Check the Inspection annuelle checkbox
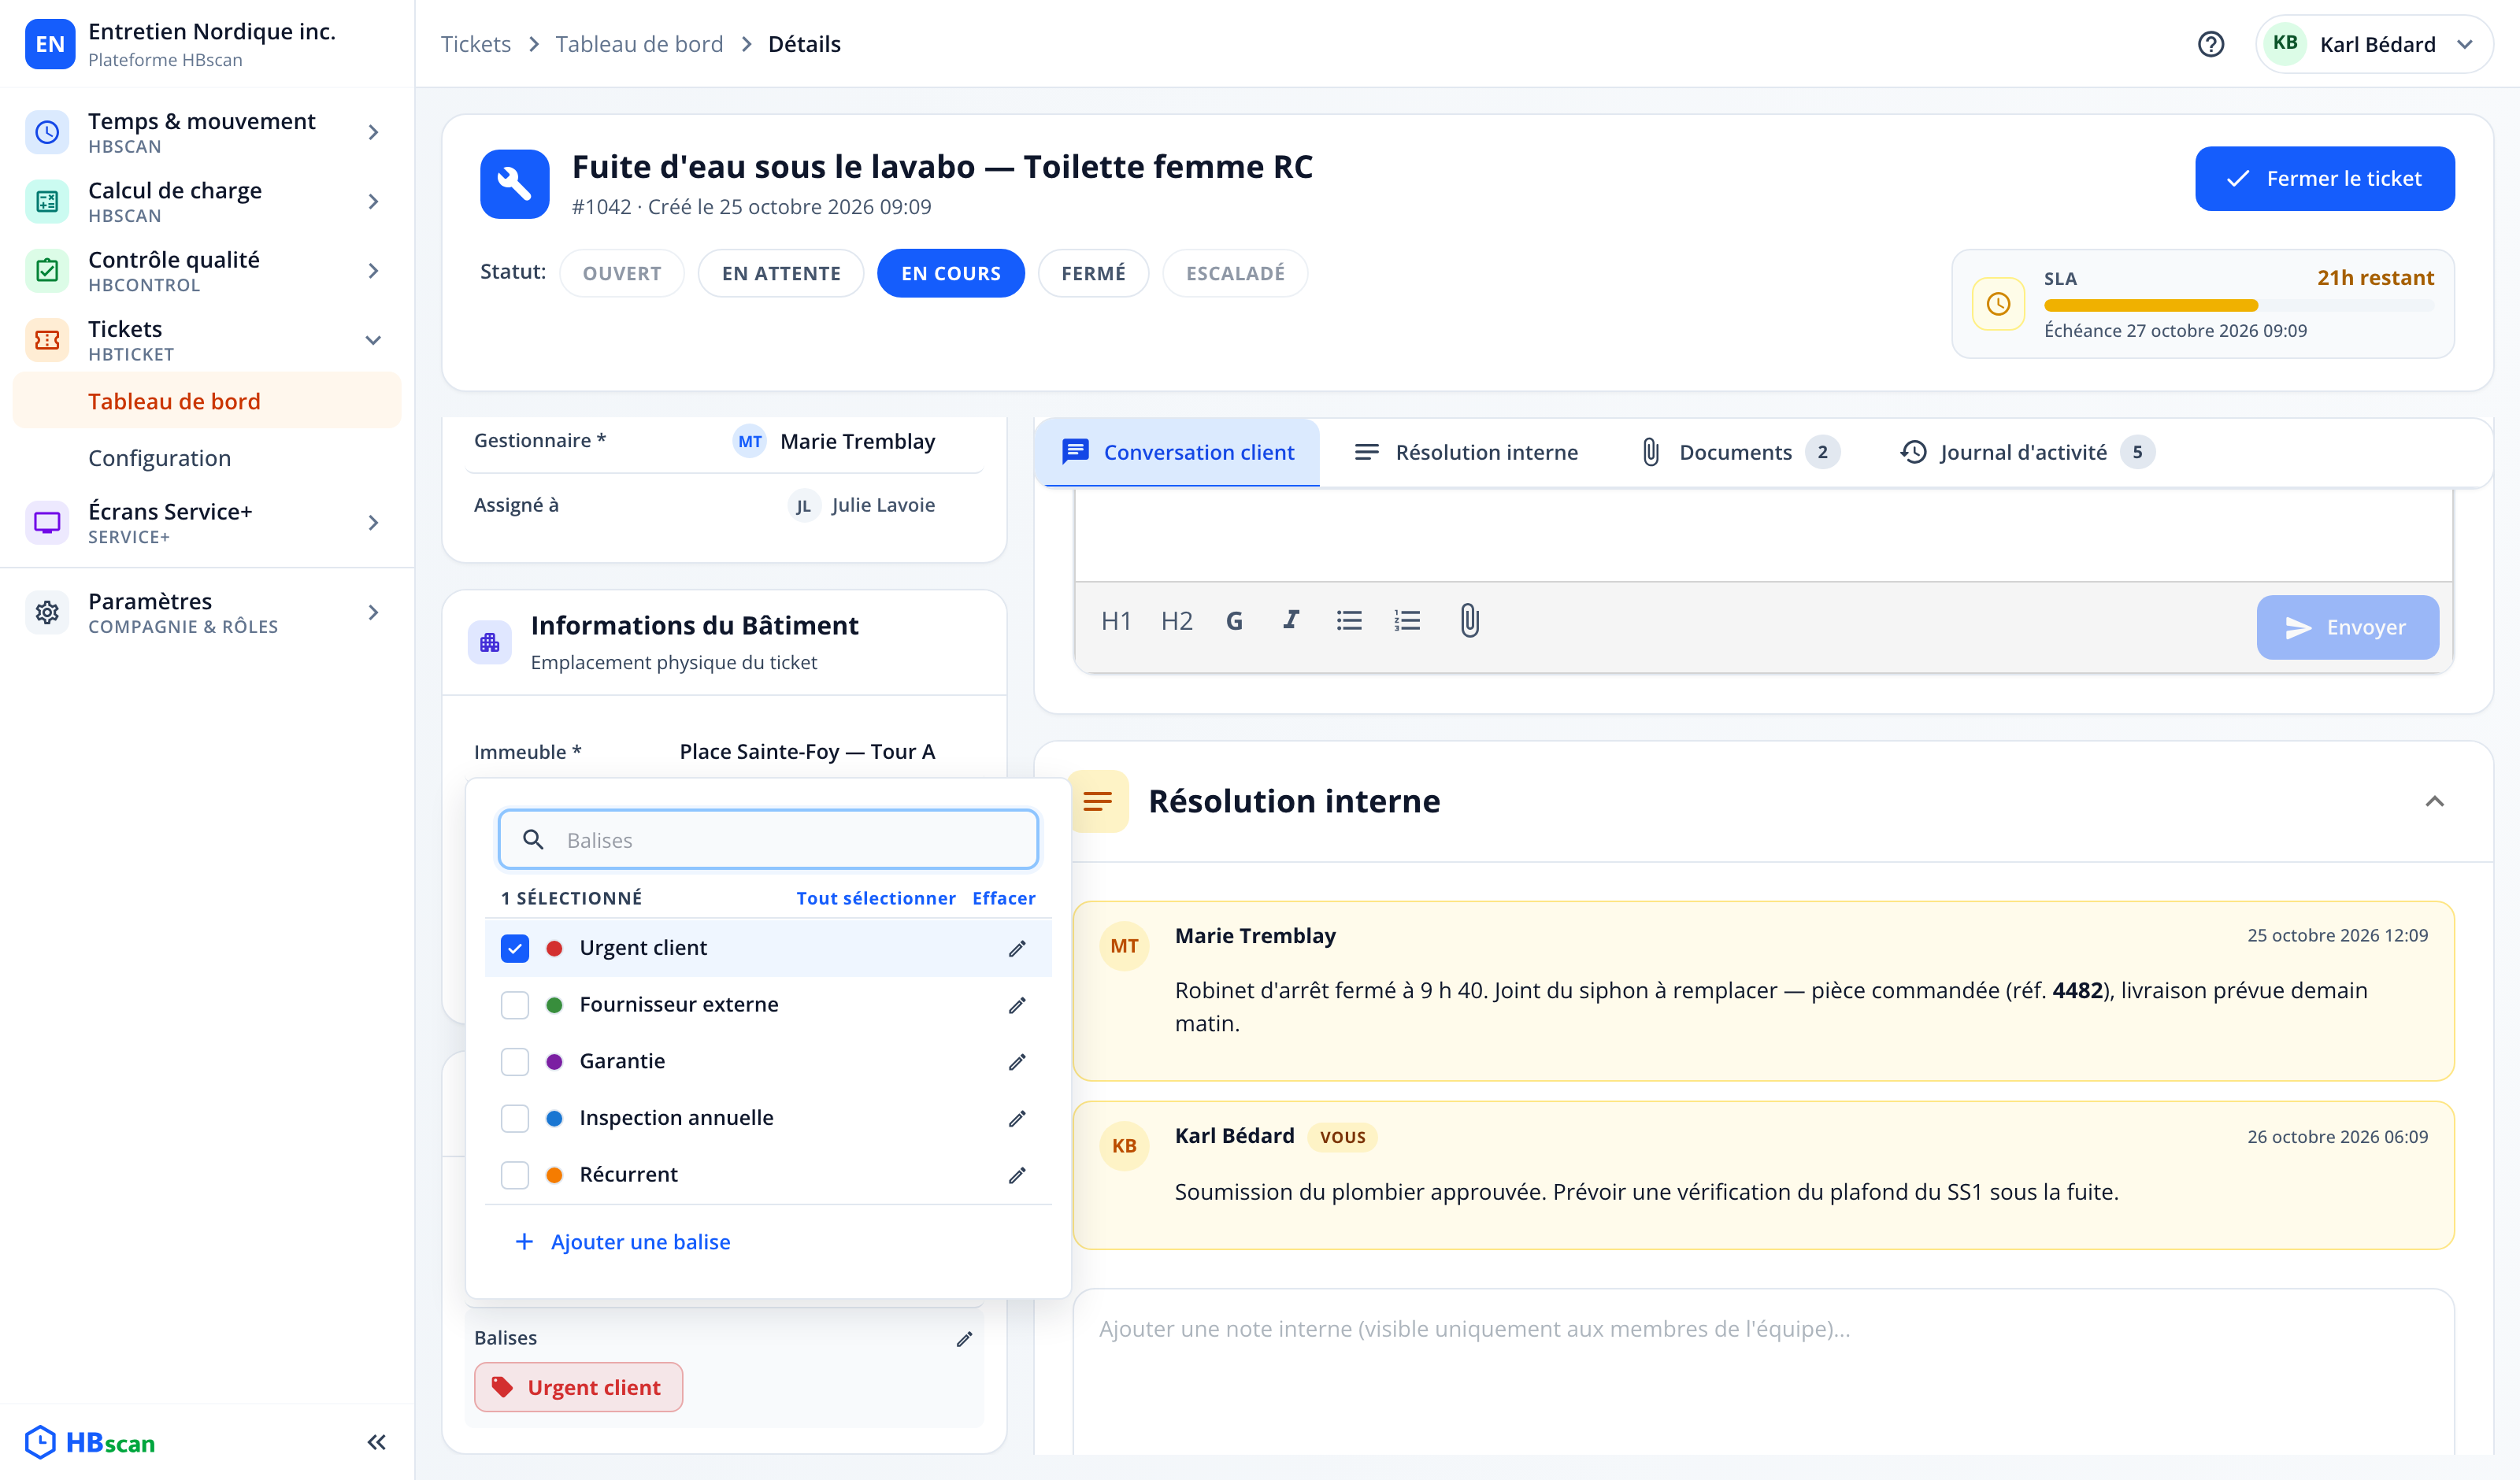This screenshot has width=2520, height=1480. tap(514, 1118)
